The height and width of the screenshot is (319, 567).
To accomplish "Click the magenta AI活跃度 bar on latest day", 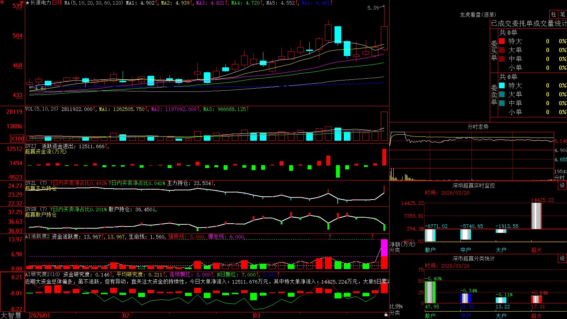I will [384, 248].
